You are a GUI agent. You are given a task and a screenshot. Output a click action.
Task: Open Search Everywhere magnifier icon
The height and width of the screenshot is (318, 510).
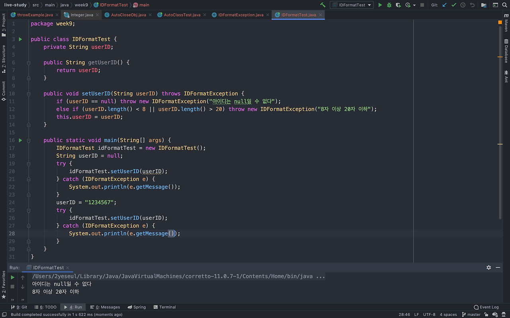504,5
